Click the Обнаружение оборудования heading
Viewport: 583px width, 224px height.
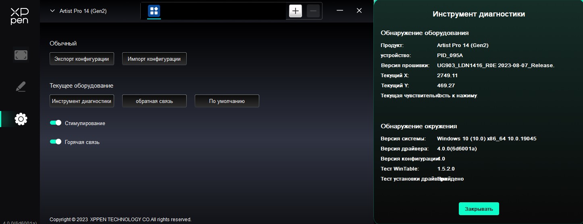tap(425, 33)
